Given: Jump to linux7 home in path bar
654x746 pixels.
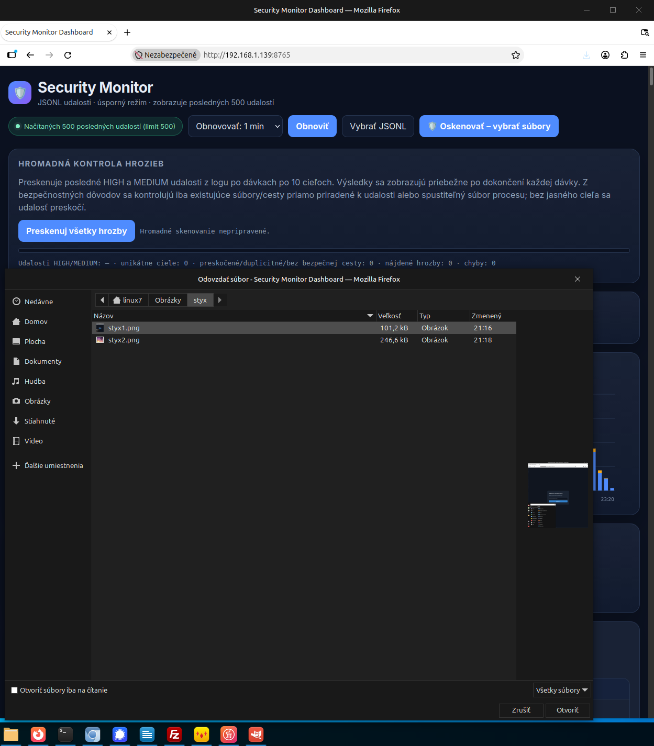Looking at the screenshot, I should click(x=128, y=300).
